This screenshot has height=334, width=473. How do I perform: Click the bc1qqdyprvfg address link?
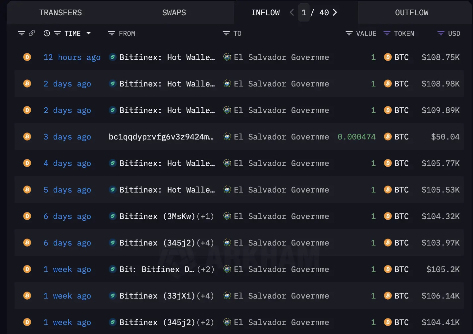pos(161,137)
